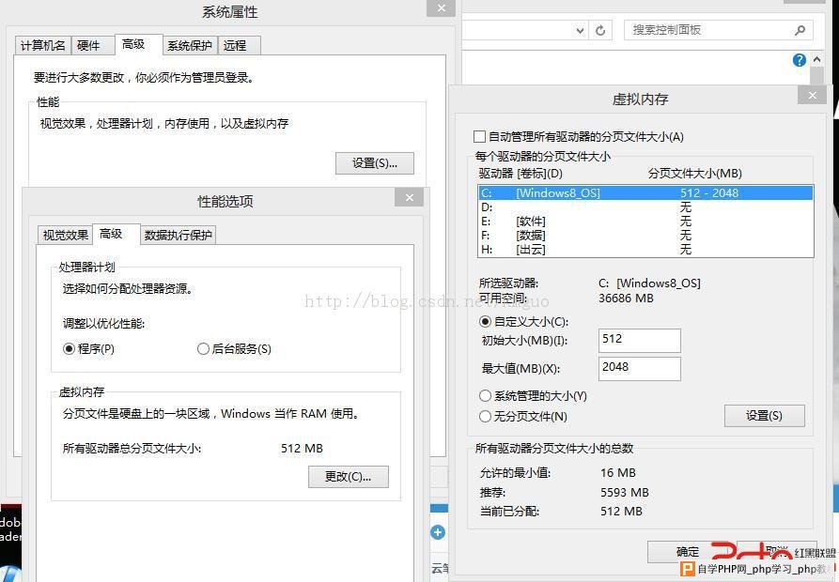Screen dimensions: 839x582
Task: Click the search magnifier icon in Control Panel
Action: [x=800, y=30]
